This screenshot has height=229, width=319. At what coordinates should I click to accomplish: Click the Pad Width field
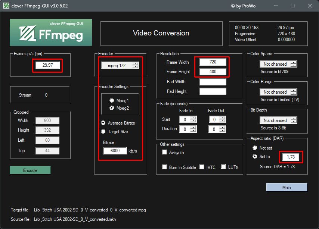213,82
